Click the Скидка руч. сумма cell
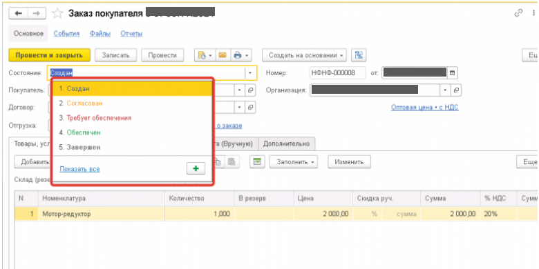The image size is (539, 269). 401,214
